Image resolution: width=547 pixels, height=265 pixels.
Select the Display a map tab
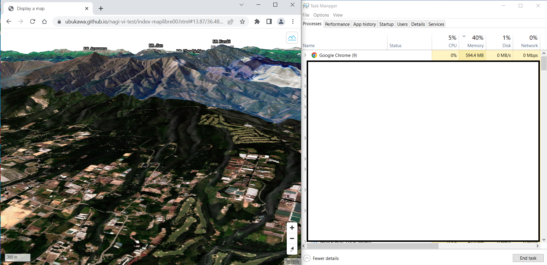48,9
